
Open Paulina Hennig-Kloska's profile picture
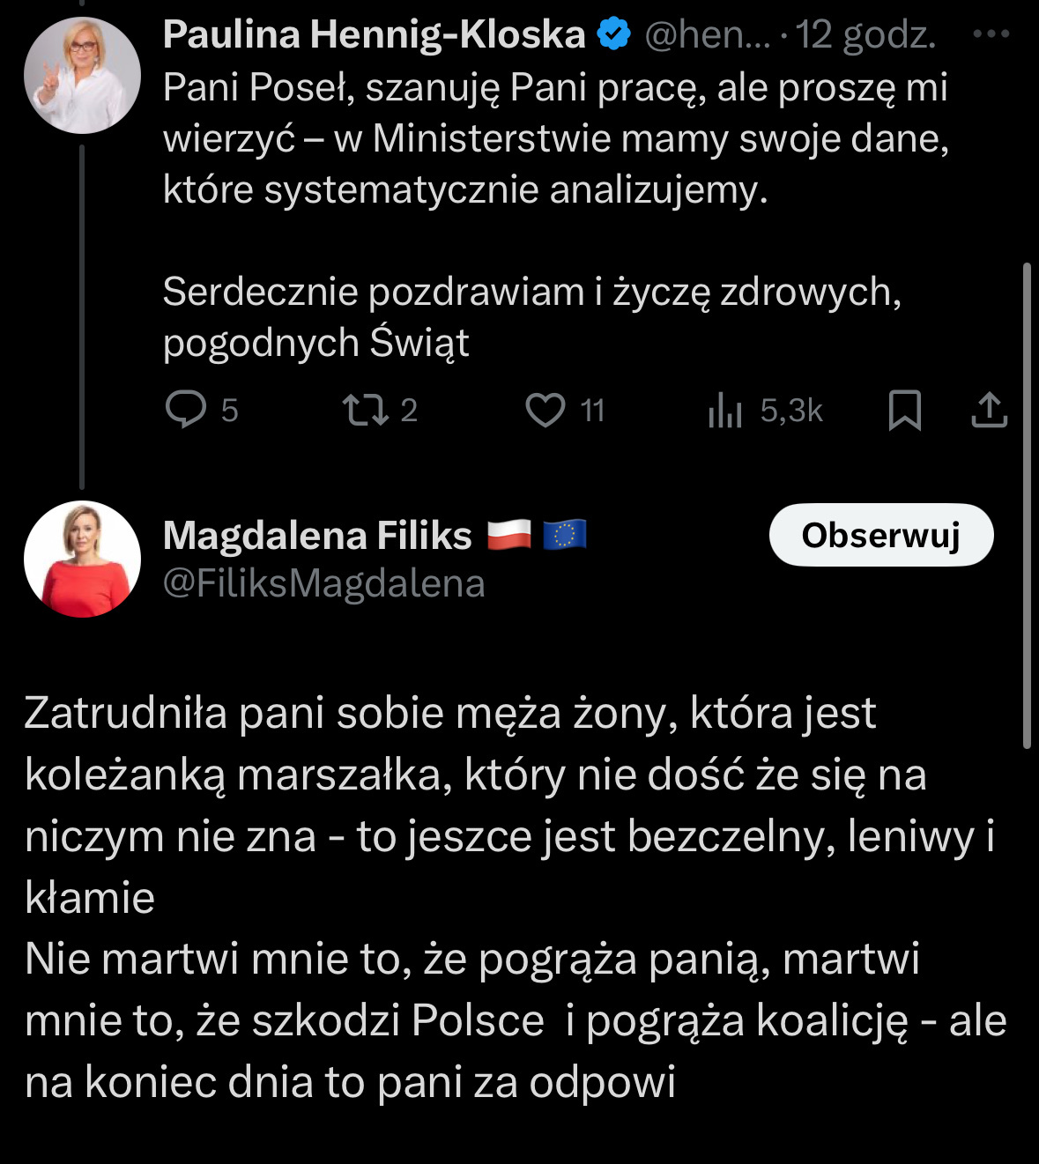tap(82, 75)
